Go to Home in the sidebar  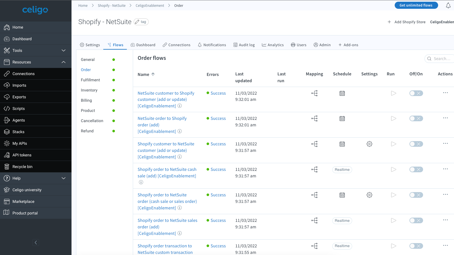pyautogui.click(x=36, y=27)
